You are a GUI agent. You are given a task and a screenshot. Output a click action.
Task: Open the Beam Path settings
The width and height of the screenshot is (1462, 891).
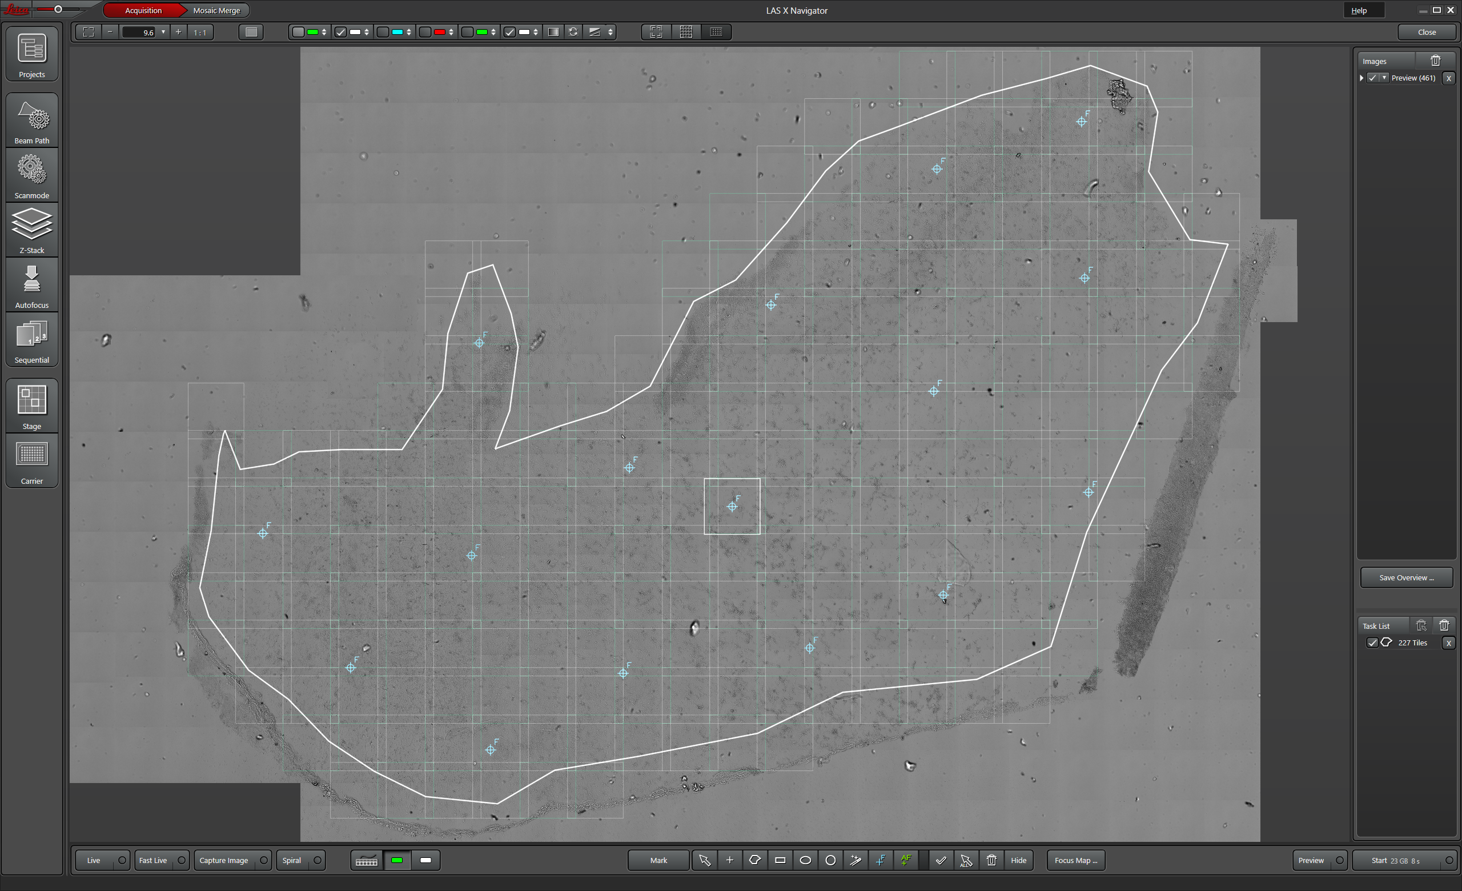[32, 121]
